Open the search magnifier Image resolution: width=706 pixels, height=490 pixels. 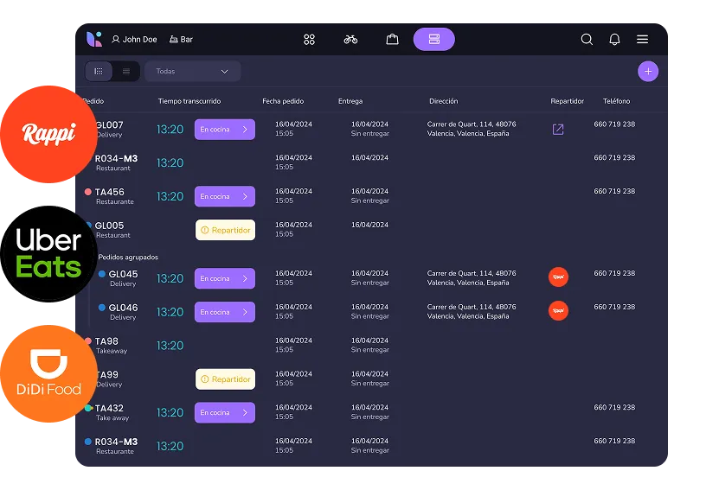(587, 40)
